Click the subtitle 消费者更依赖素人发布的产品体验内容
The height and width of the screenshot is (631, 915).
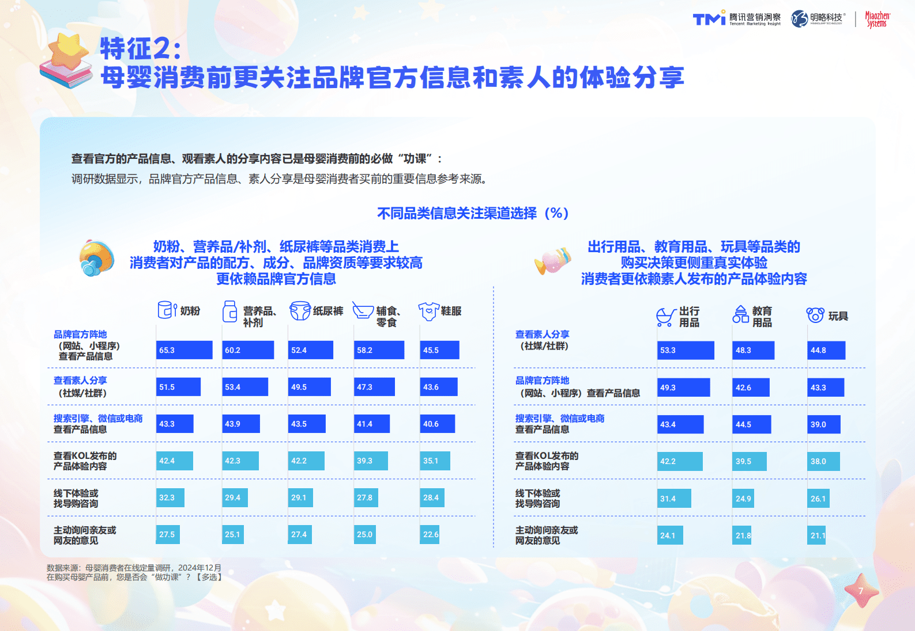coord(694,279)
